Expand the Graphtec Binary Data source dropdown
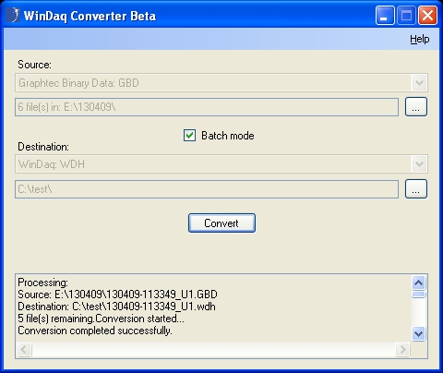This screenshot has width=443, height=373. pyautogui.click(x=419, y=82)
